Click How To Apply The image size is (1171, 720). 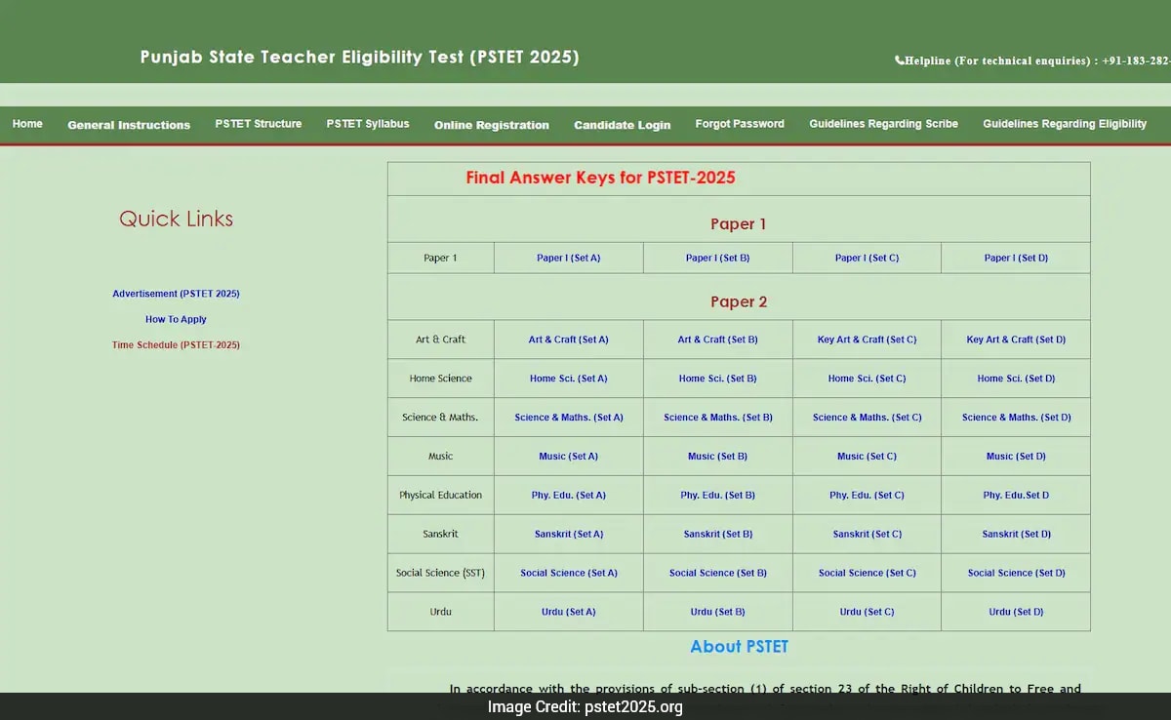pyautogui.click(x=176, y=319)
